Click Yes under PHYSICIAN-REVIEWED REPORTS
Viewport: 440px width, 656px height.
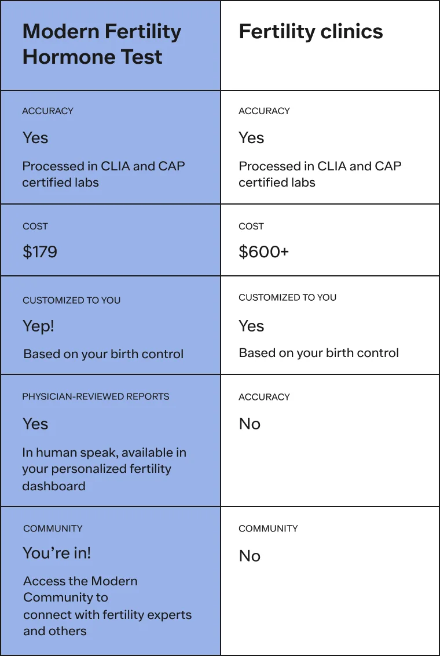[x=35, y=424]
